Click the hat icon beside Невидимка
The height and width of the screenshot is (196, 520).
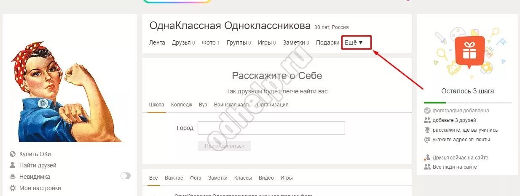13,177
